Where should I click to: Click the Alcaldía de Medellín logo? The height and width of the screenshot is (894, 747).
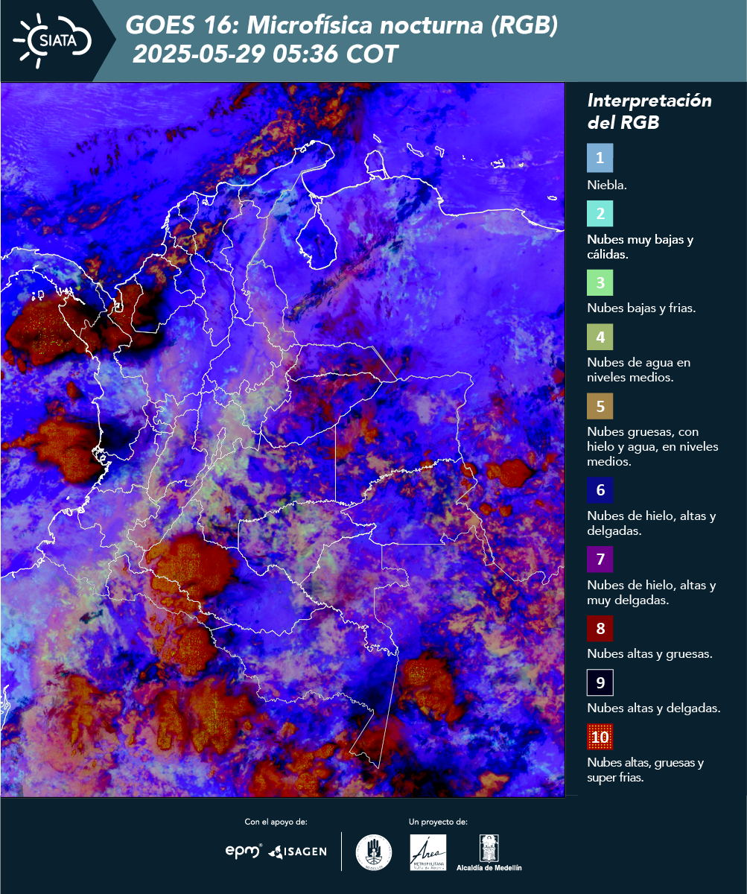pyautogui.click(x=489, y=853)
